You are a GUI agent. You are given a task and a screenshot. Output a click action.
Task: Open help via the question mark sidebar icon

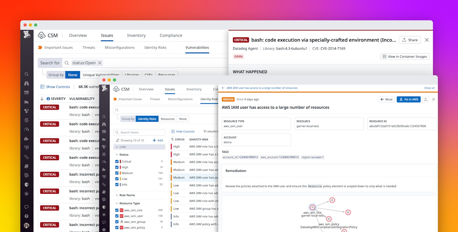pos(26,216)
